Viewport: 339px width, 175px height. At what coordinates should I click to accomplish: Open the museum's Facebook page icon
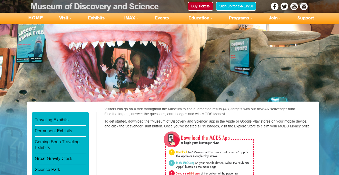275,6
